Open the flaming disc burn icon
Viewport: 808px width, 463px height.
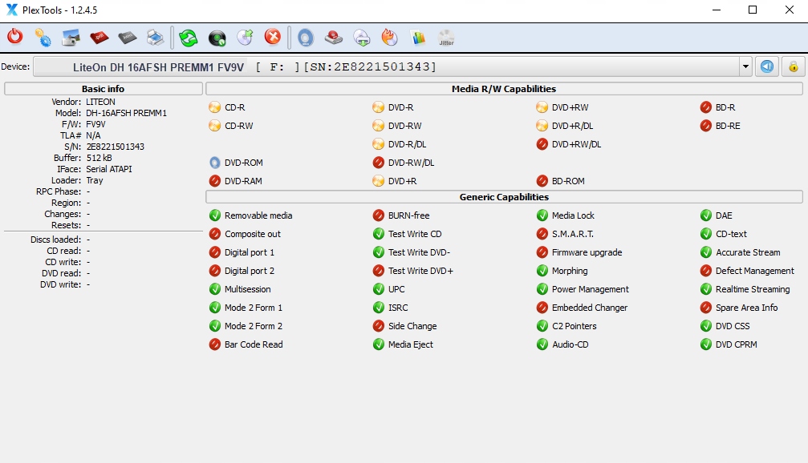coord(390,38)
